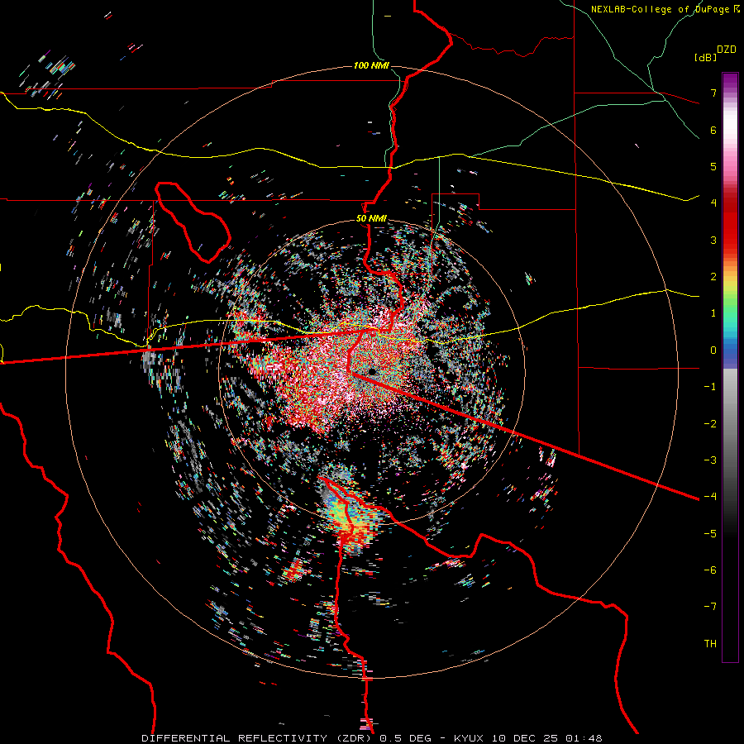
Task: Click the 50 NMI range ring label
Action: [x=371, y=218]
